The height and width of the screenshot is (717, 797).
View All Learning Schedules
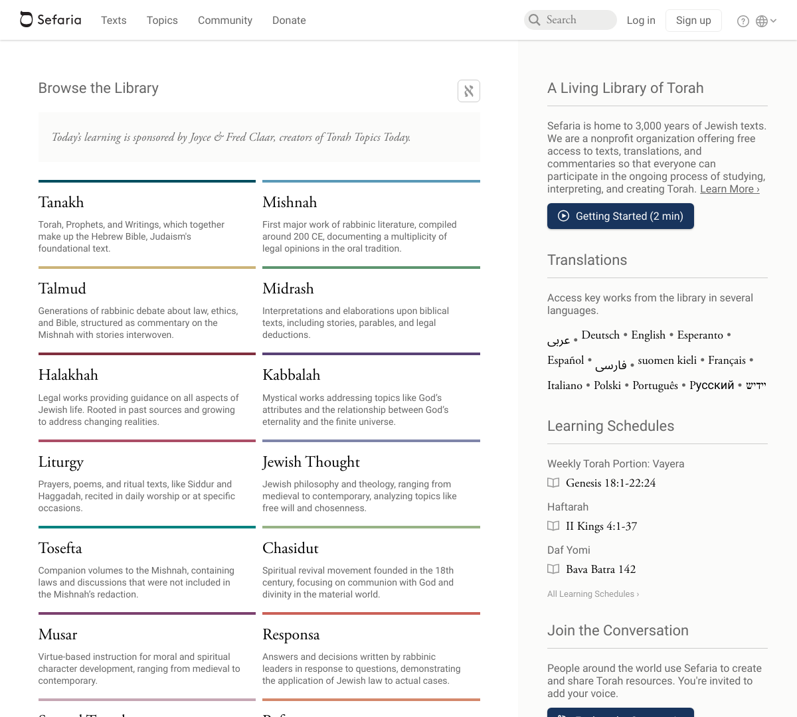(x=593, y=594)
